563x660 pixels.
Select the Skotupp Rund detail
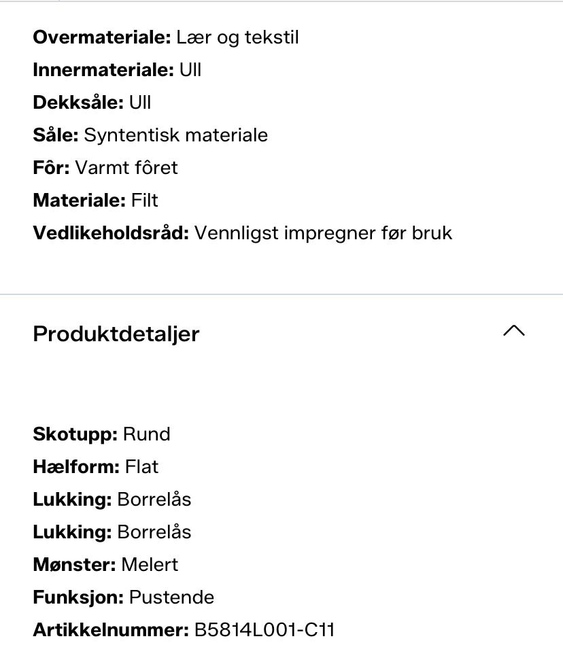(101, 434)
